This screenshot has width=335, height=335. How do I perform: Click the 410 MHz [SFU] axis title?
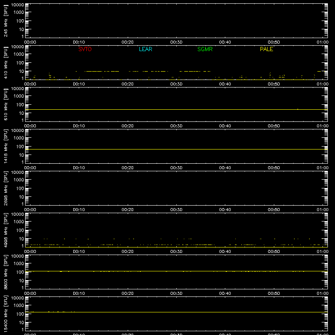pyautogui.click(x=5, y=62)
